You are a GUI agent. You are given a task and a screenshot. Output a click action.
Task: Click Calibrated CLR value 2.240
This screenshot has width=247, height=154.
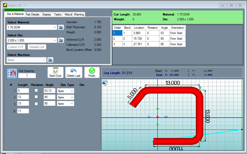tap(98, 45)
